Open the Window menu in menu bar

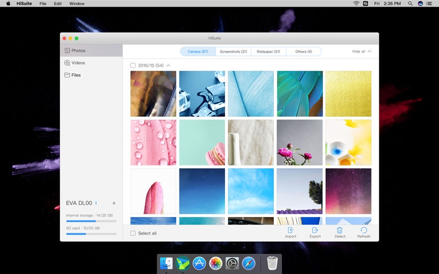pyautogui.click(x=77, y=3)
